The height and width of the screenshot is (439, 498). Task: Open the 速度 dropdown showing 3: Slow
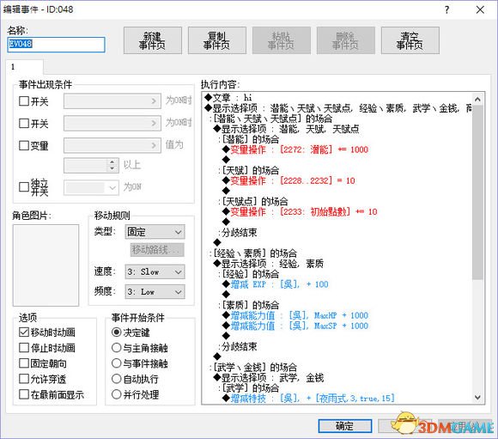(155, 272)
